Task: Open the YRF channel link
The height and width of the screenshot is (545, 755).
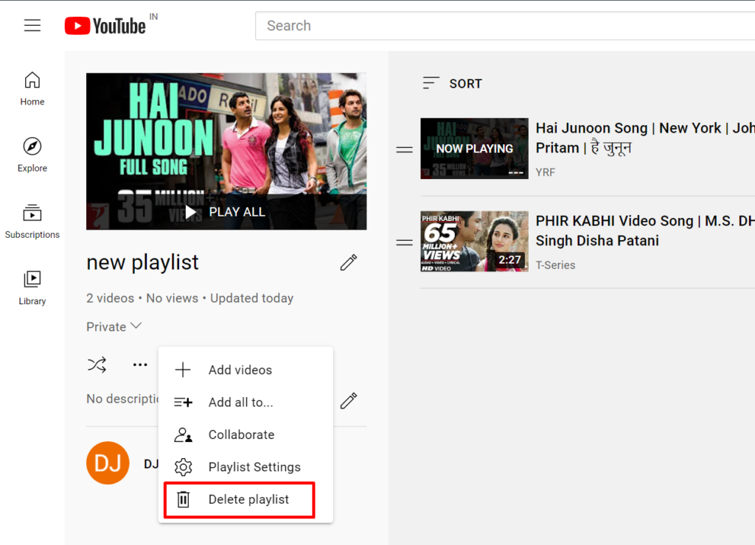Action: point(545,172)
